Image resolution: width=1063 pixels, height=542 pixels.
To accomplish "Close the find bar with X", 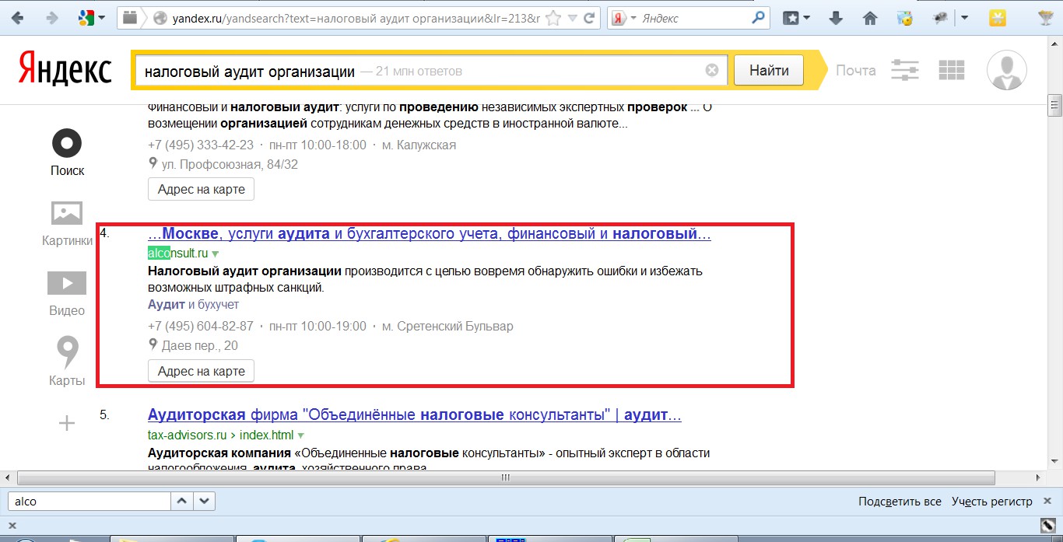I will [1048, 501].
